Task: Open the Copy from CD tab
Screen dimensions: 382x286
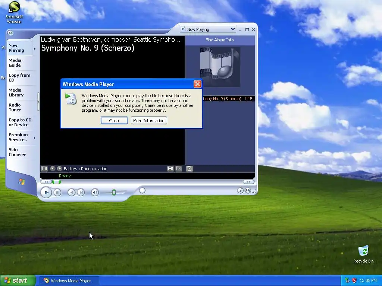Action: click(x=19, y=77)
